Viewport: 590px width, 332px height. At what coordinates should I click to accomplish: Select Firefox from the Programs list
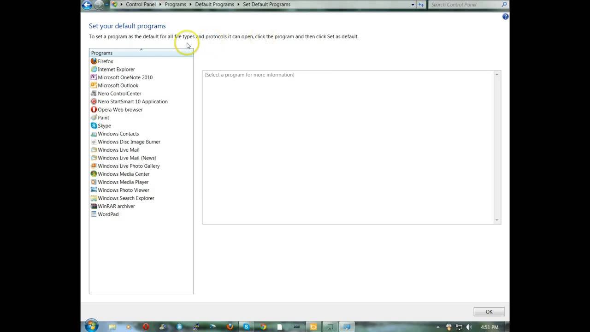coord(105,61)
